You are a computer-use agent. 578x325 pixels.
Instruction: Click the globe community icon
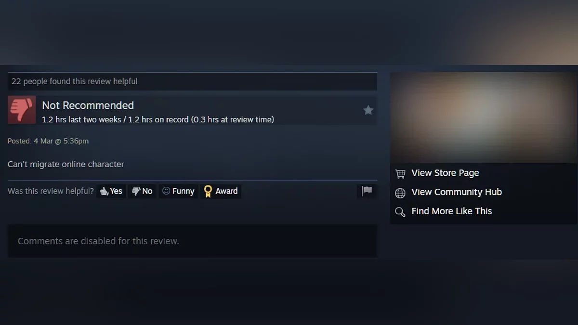[400, 193]
